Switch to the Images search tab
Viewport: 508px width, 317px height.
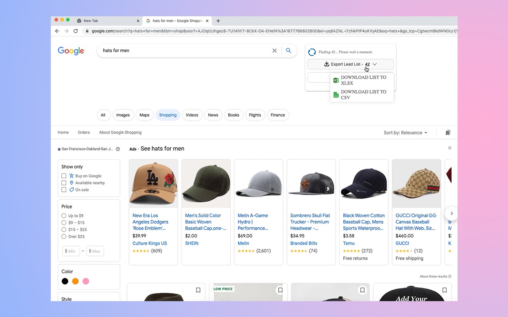123,115
